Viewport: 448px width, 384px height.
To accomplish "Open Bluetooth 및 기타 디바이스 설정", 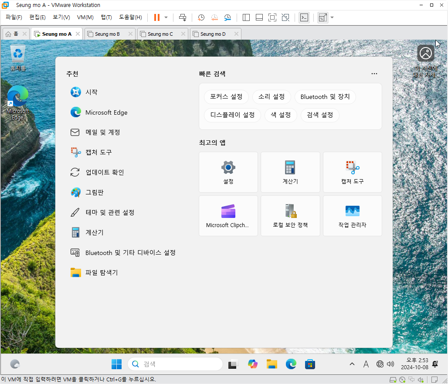I will pyautogui.click(x=123, y=252).
